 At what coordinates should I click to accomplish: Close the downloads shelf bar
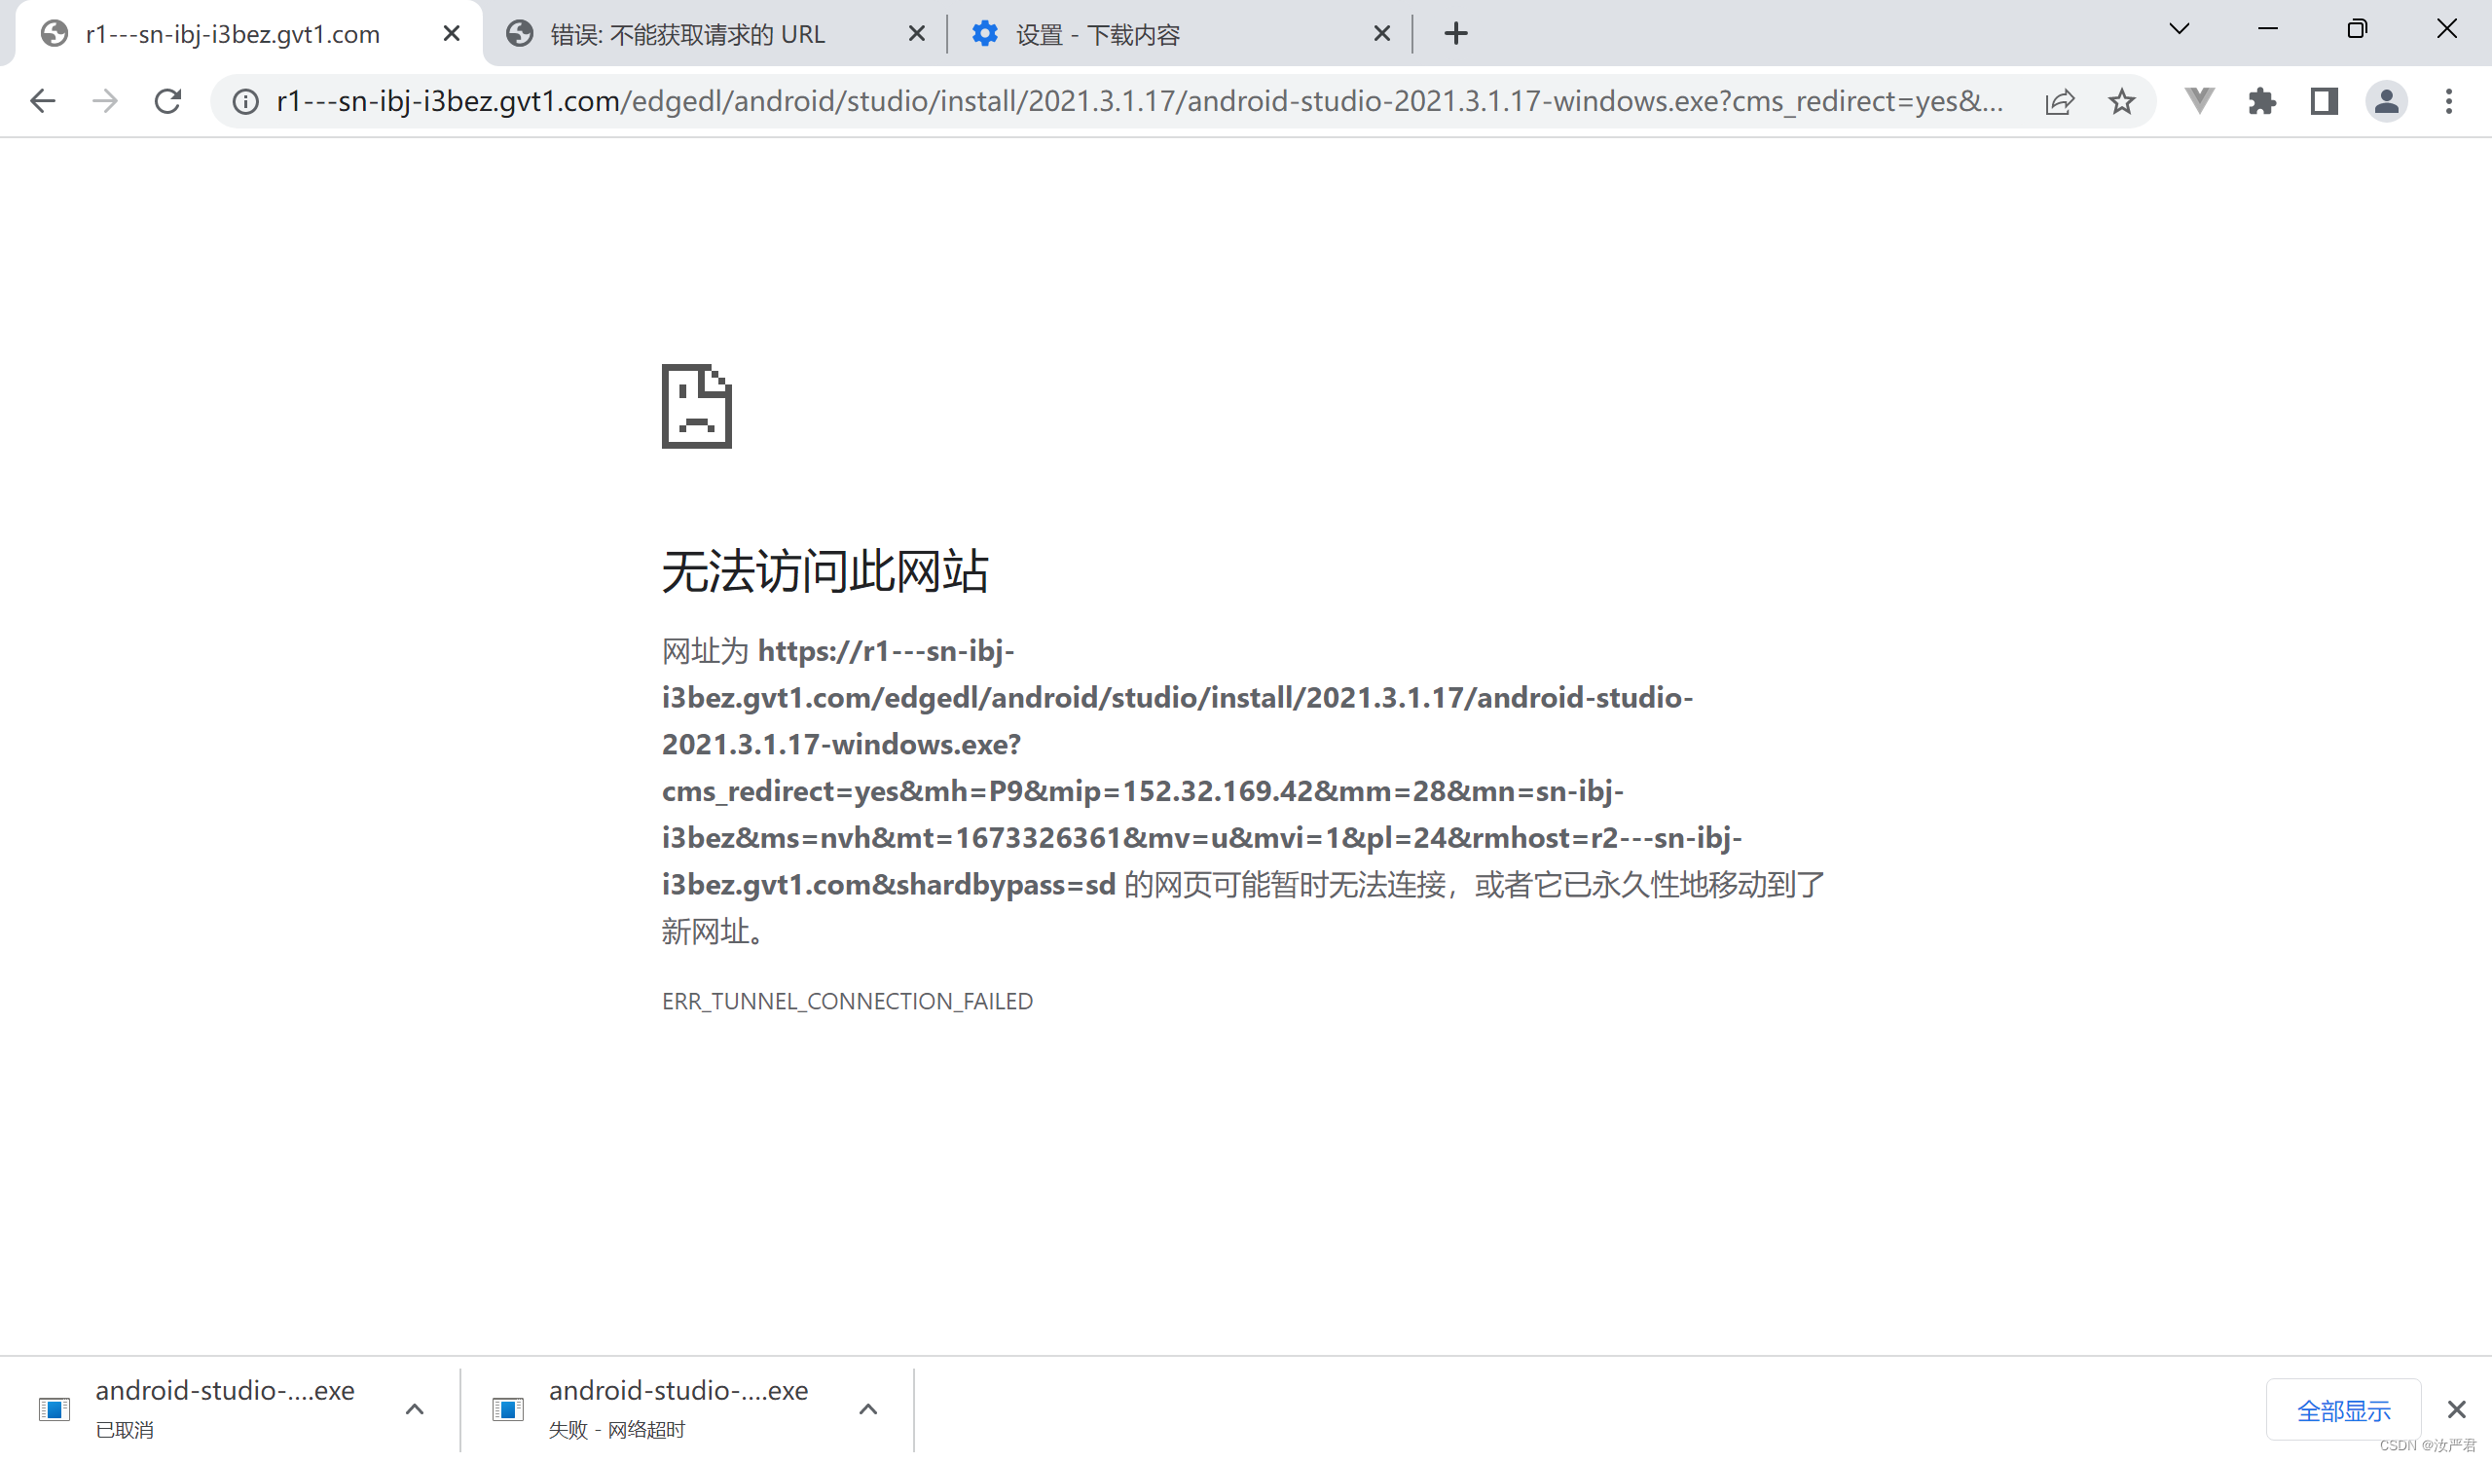(2456, 1409)
